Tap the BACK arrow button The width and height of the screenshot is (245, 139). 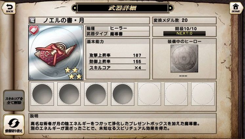9,8
